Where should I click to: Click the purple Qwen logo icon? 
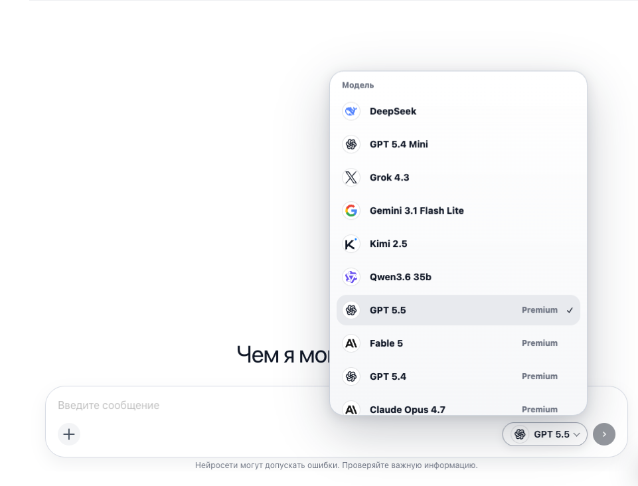tap(351, 277)
